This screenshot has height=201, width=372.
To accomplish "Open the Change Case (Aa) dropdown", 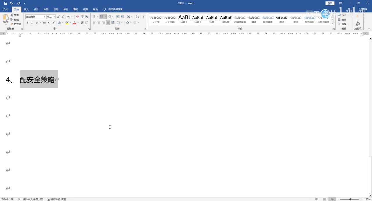I will pos(70,17).
